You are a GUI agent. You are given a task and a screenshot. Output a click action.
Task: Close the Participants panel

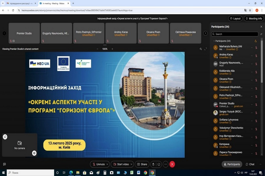click(x=261, y=27)
